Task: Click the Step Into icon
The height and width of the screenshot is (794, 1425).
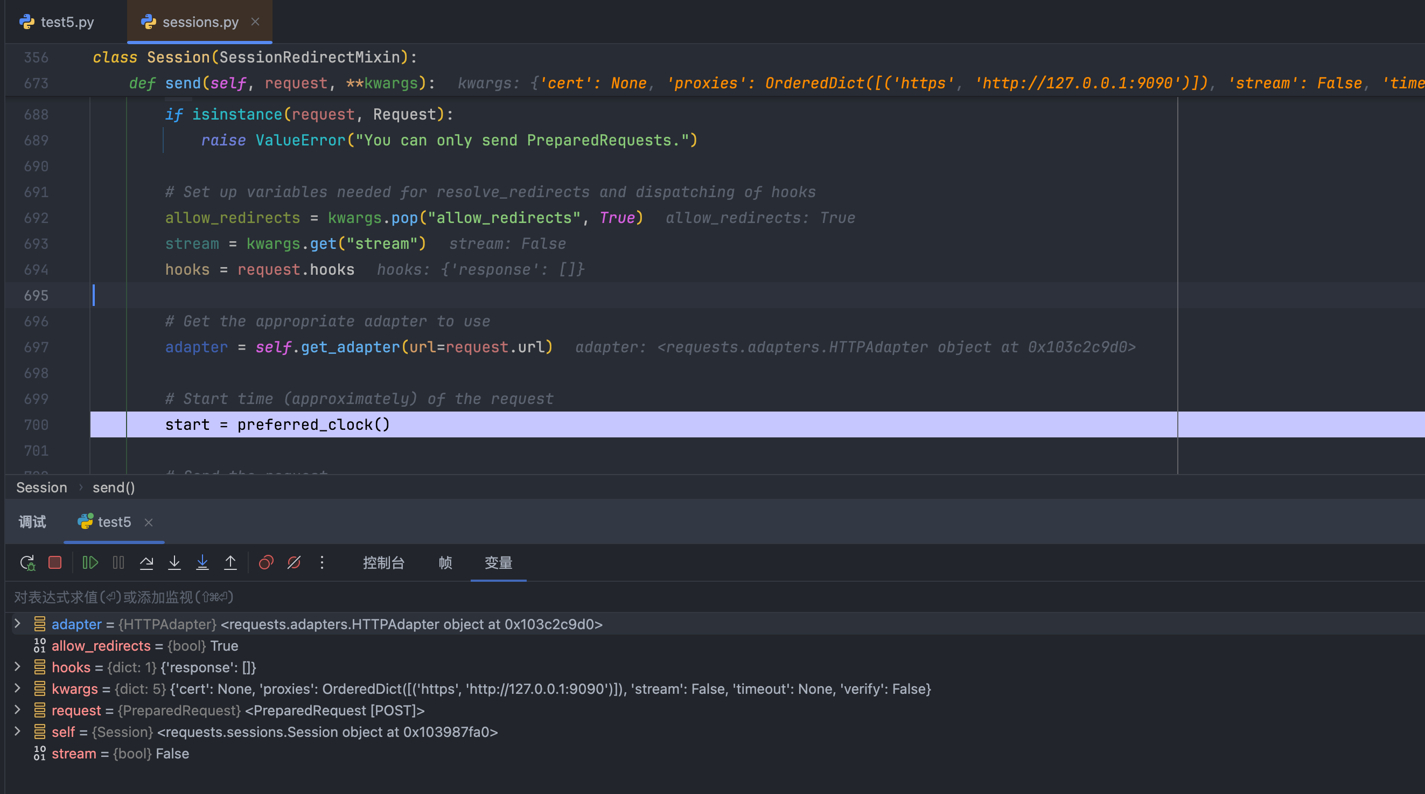Action: pyautogui.click(x=174, y=563)
